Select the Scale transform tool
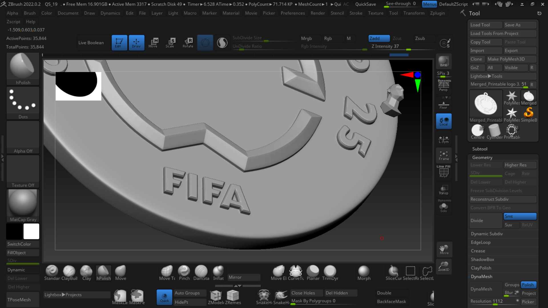Viewport: 548px width, 308px height. tap(171, 42)
